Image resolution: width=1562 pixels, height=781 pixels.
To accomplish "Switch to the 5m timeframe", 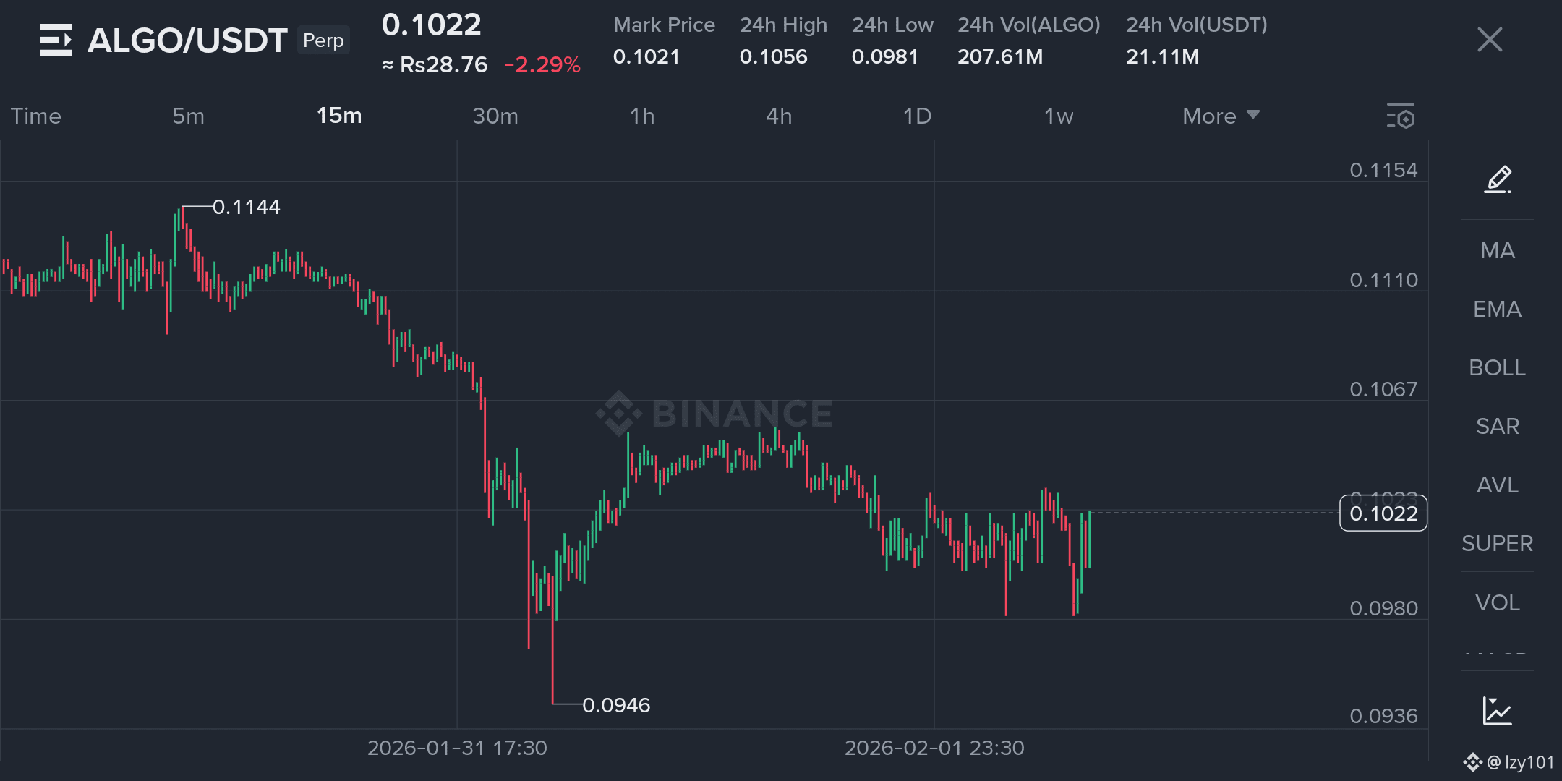I will [x=188, y=116].
